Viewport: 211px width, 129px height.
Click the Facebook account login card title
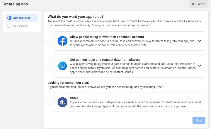point(107,37)
